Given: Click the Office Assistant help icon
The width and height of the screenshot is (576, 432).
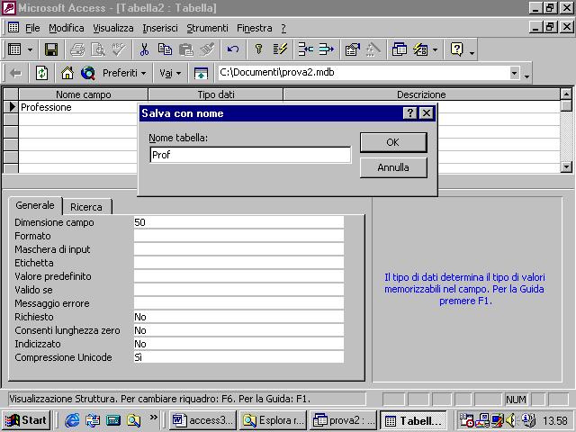Looking at the screenshot, I should click(x=456, y=49).
